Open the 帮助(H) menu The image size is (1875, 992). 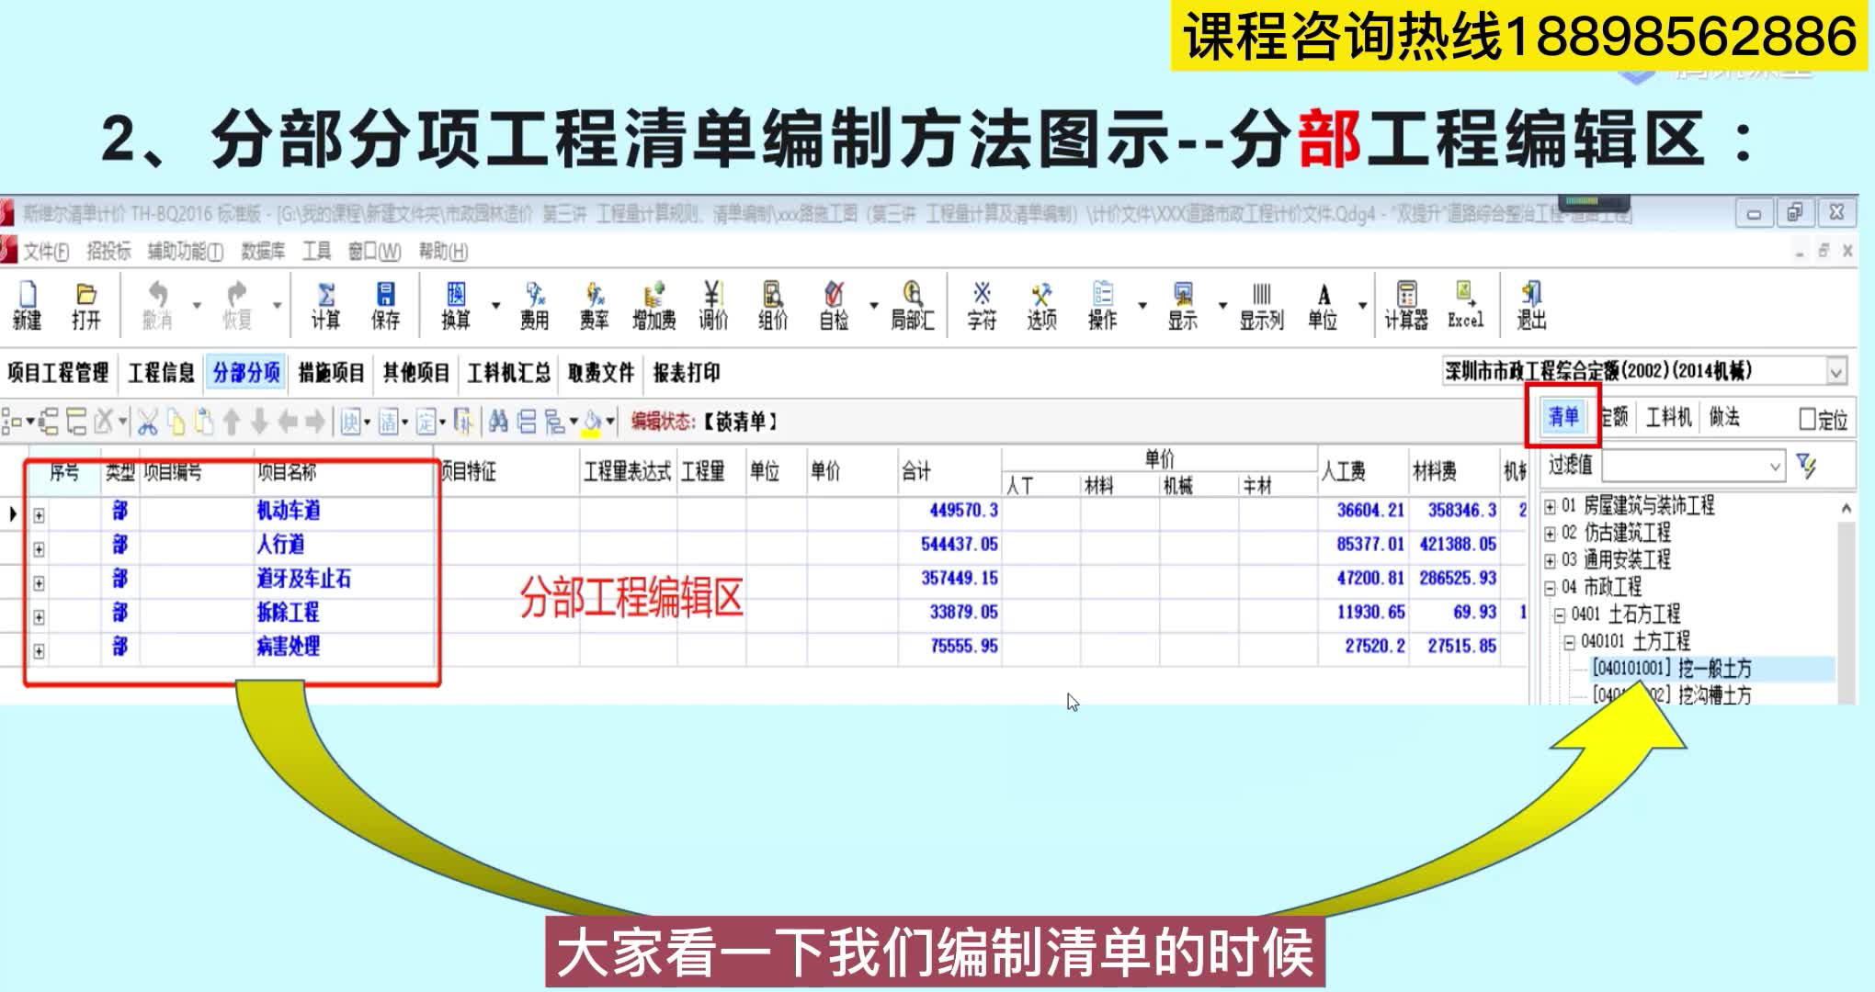pos(443,251)
